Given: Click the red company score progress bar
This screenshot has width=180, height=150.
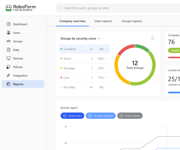Looking at the screenshot, I should coord(174,58).
